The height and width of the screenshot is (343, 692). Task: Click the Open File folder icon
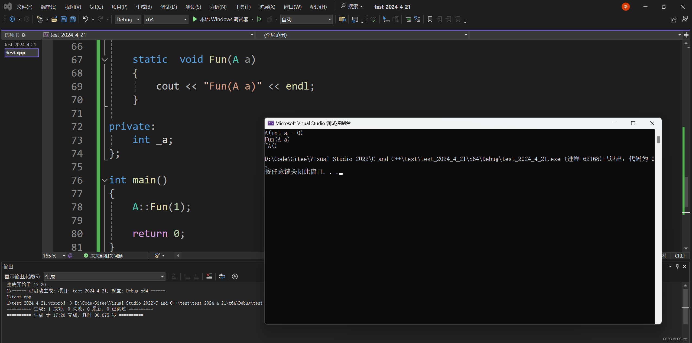point(54,19)
